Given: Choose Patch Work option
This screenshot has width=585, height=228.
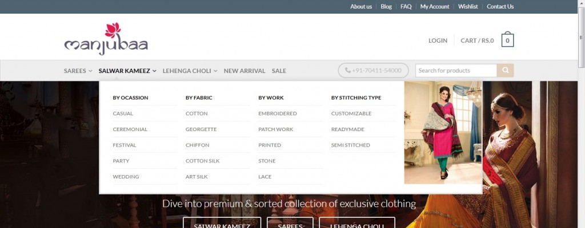Looking at the screenshot, I should click(276, 129).
